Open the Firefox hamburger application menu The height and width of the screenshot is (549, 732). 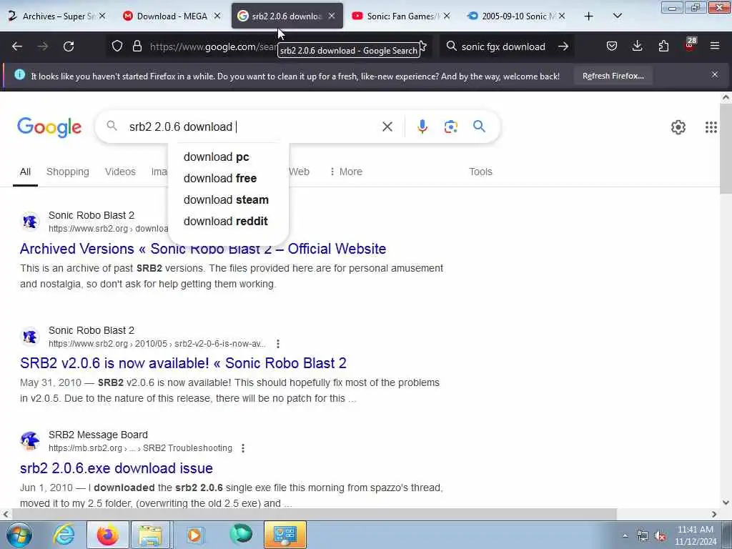click(x=715, y=46)
